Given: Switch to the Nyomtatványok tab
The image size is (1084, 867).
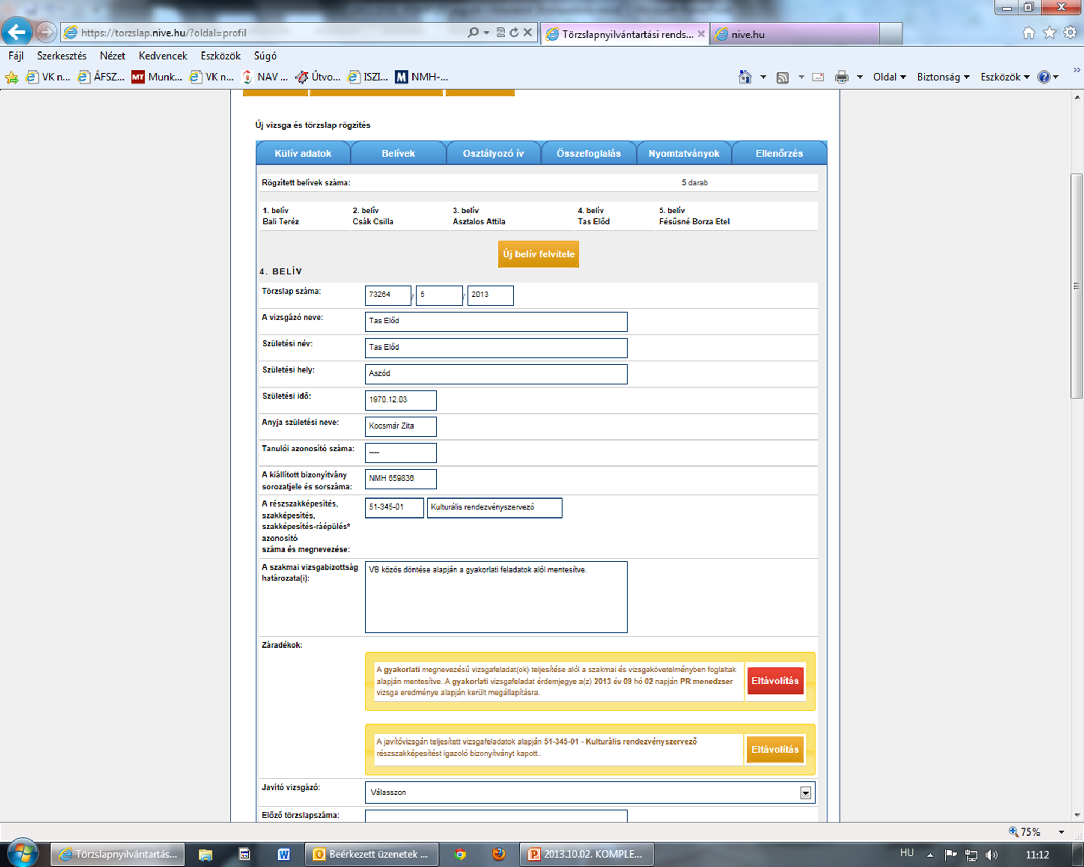Looking at the screenshot, I should point(684,153).
